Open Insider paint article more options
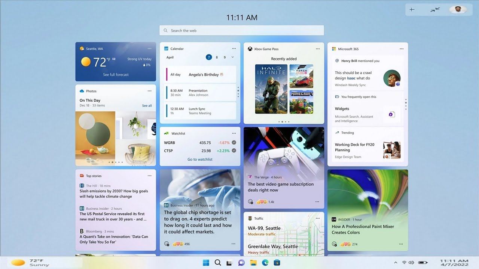The height and width of the screenshot is (269, 479). point(401,244)
